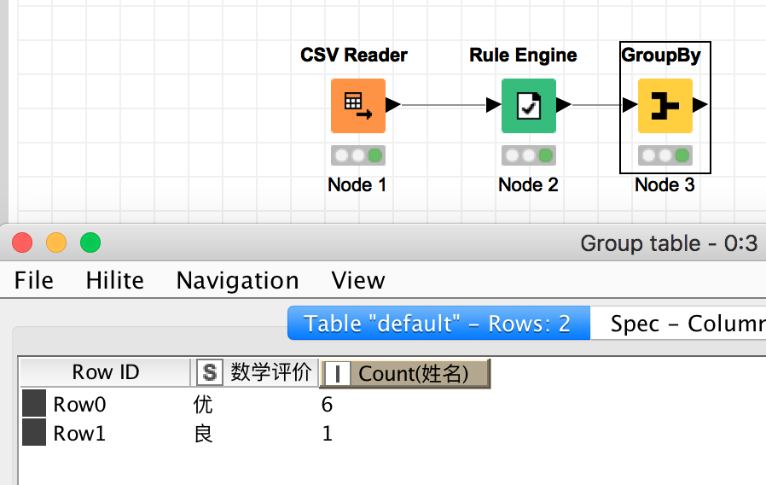Click the count value '6' in Row0
Image resolution: width=766 pixels, height=485 pixels.
(x=328, y=405)
